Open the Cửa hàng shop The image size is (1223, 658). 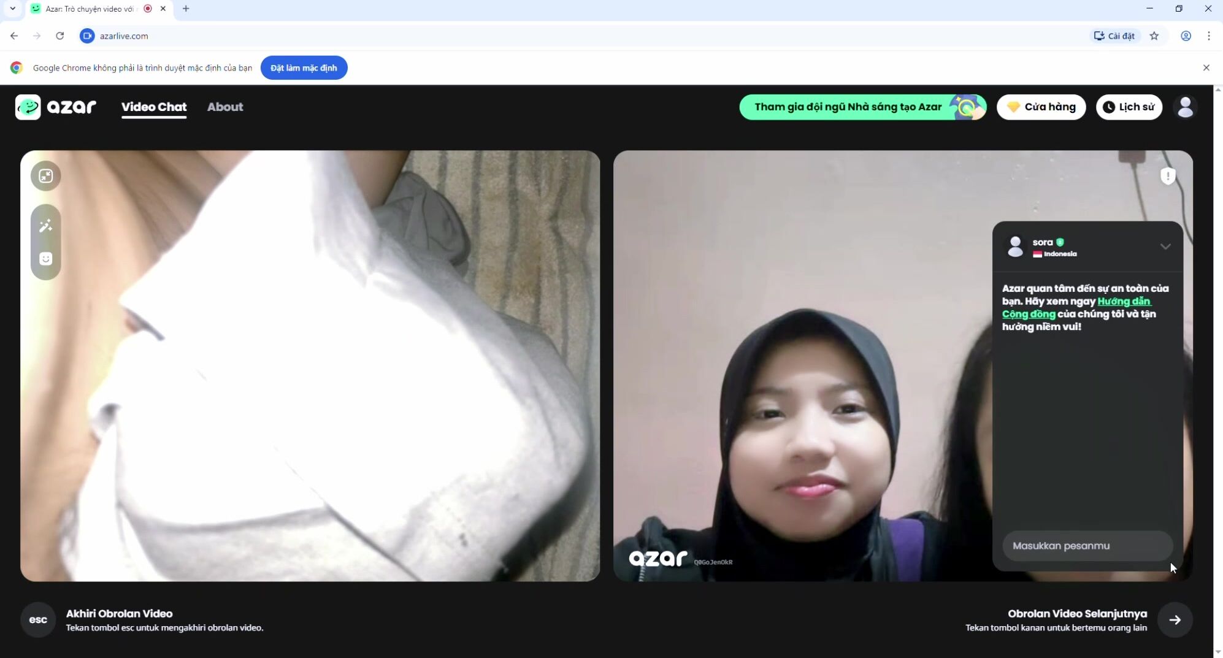pyautogui.click(x=1041, y=107)
